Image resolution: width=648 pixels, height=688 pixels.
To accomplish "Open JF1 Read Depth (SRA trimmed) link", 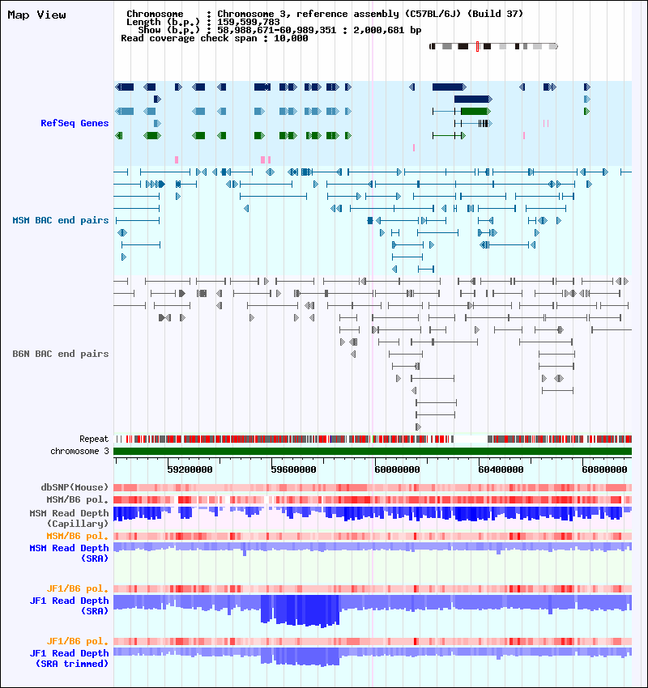I will click(x=69, y=658).
